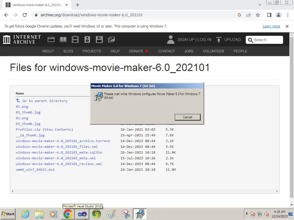Image resolution: width=294 pixels, height=220 pixels.
Task: Click the volume tray icon
Action: tap(266, 214)
